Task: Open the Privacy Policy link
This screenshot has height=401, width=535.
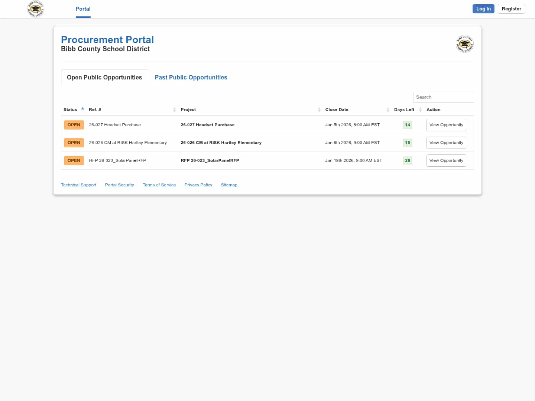Action: point(198,185)
